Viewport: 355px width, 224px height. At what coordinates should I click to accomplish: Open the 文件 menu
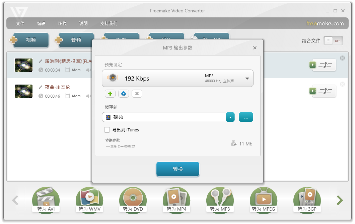pyautogui.click(x=20, y=23)
